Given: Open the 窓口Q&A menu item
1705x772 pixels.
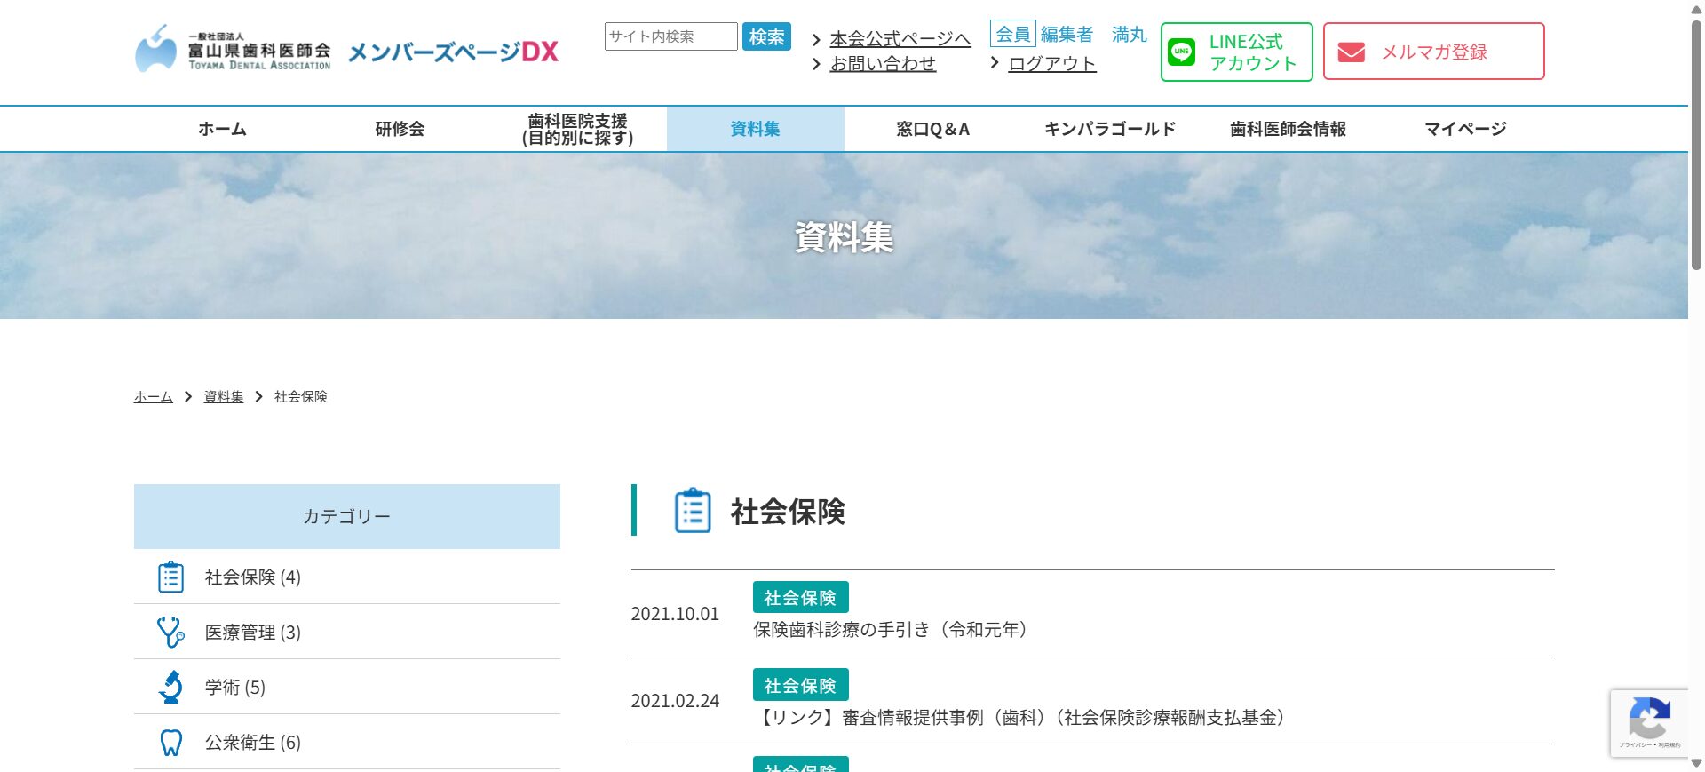Looking at the screenshot, I should click(x=932, y=129).
